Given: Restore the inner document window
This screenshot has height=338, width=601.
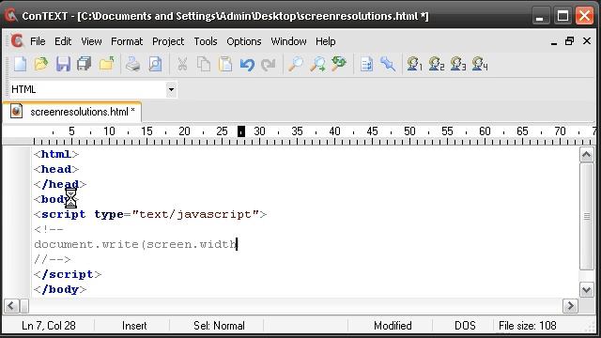Looking at the screenshot, I should [570, 40].
